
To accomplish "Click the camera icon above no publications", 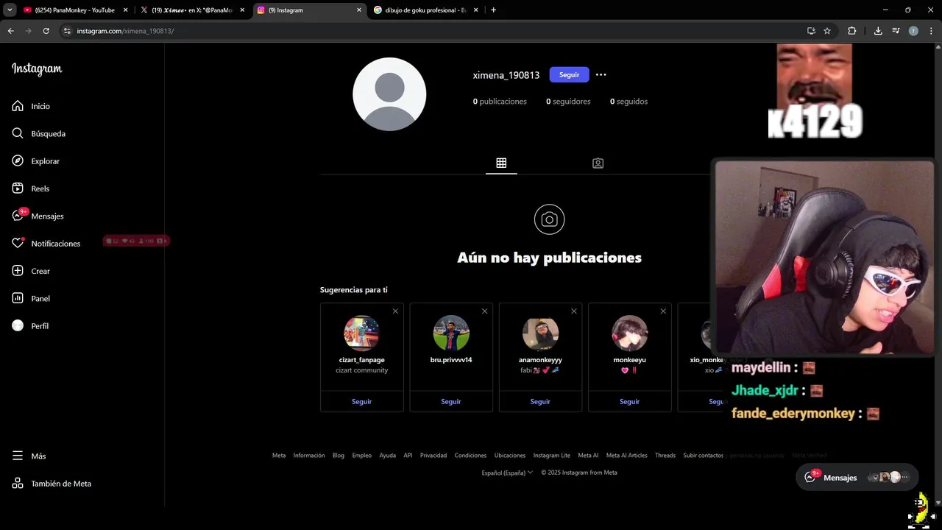I will click(x=549, y=219).
